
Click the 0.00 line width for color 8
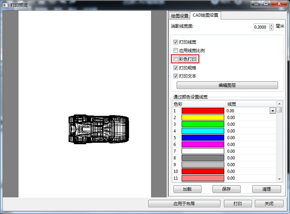pos(231,158)
